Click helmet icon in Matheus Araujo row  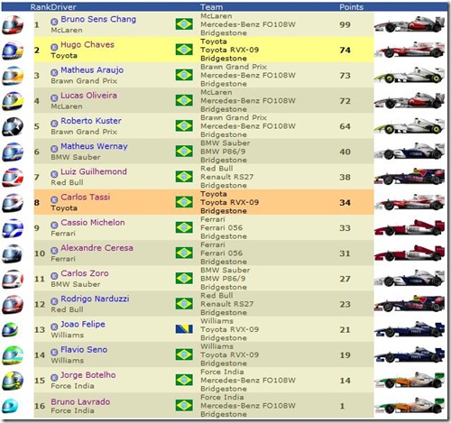(x=13, y=76)
